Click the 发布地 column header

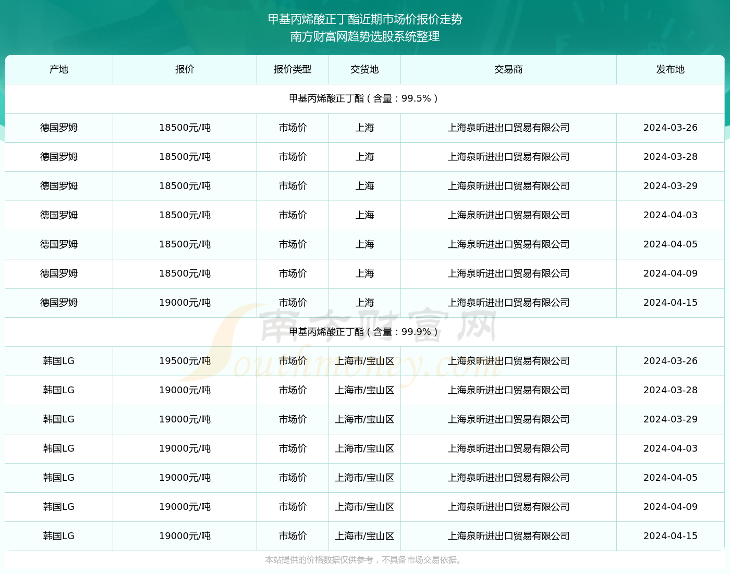point(671,69)
